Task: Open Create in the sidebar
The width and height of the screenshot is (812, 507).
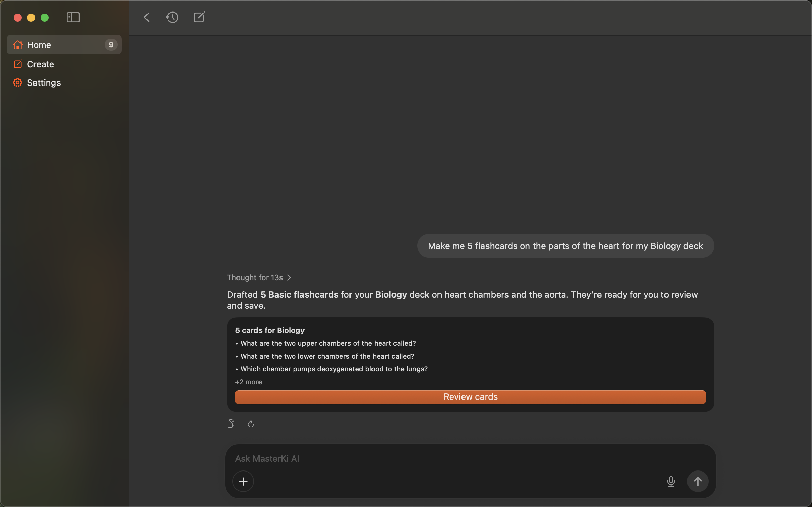Action: coord(64,64)
